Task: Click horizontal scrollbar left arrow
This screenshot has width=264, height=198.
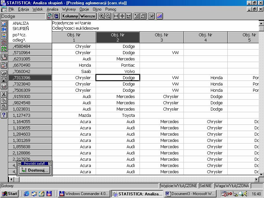Action: coord(11,180)
